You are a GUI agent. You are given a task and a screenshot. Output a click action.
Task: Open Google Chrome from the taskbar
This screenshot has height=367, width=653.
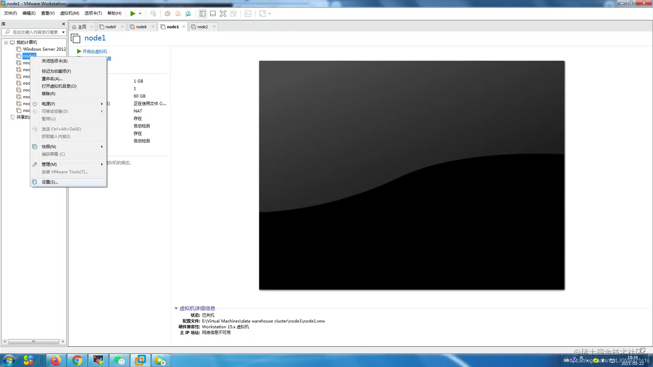pos(77,360)
